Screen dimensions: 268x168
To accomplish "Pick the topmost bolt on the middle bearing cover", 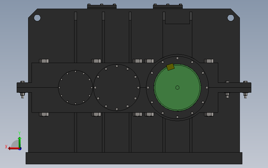I will 117,66.
